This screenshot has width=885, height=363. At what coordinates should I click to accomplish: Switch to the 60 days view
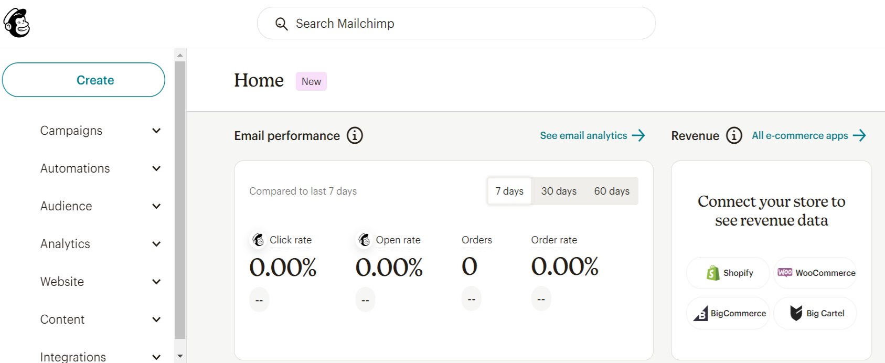click(612, 191)
